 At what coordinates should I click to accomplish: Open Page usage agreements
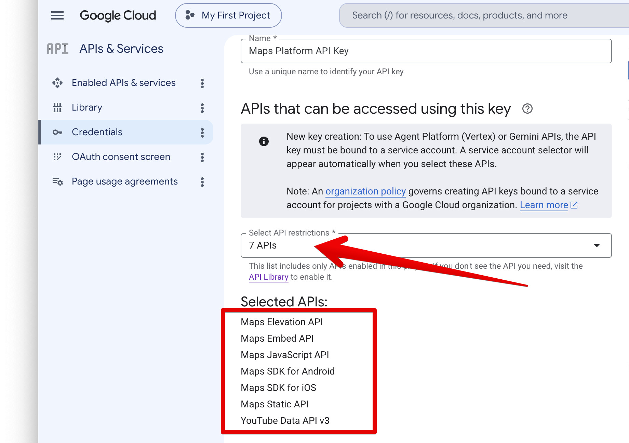point(125,181)
